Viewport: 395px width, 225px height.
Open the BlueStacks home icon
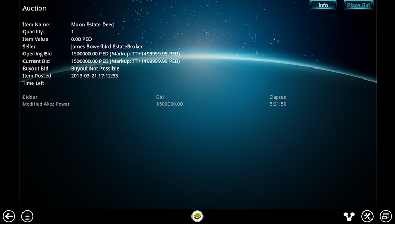[x=197, y=217]
